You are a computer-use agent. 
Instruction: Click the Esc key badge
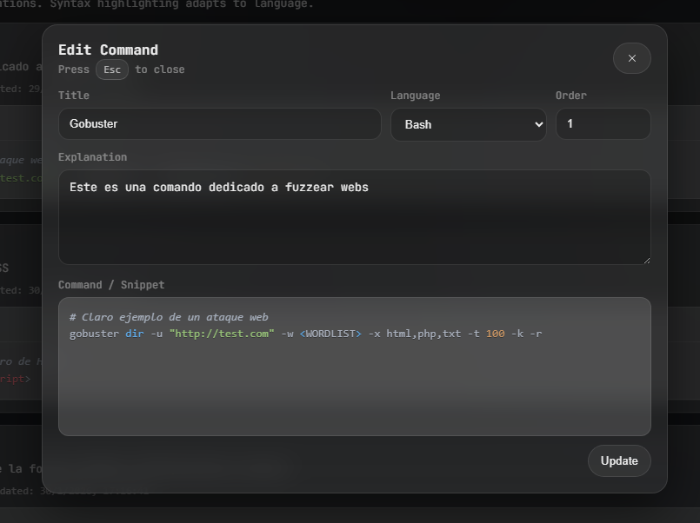112,70
